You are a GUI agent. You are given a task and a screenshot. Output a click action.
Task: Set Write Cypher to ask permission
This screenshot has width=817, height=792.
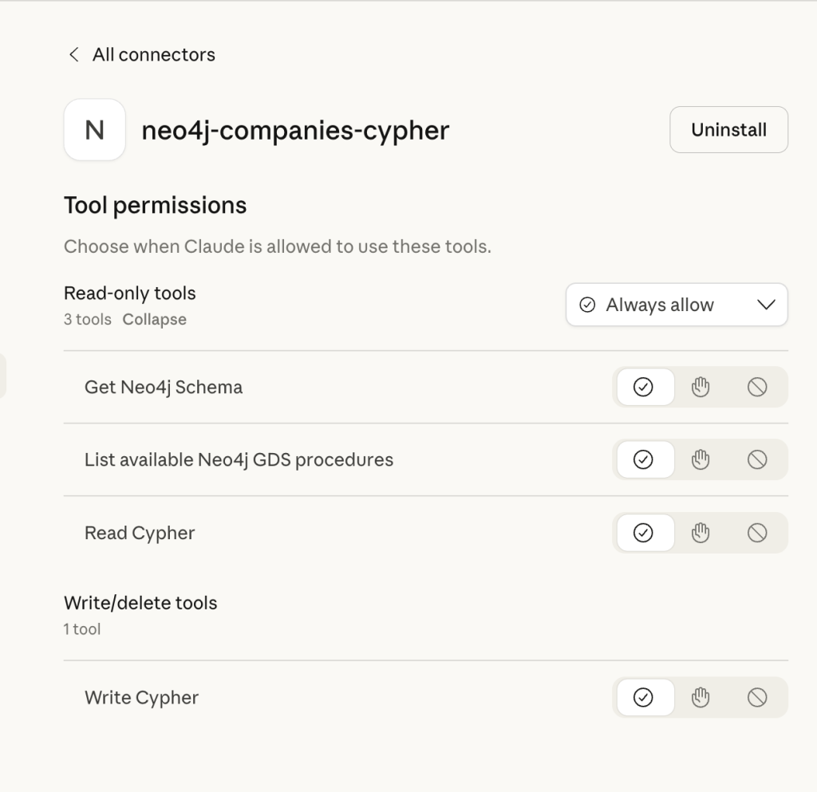tap(701, 697)
